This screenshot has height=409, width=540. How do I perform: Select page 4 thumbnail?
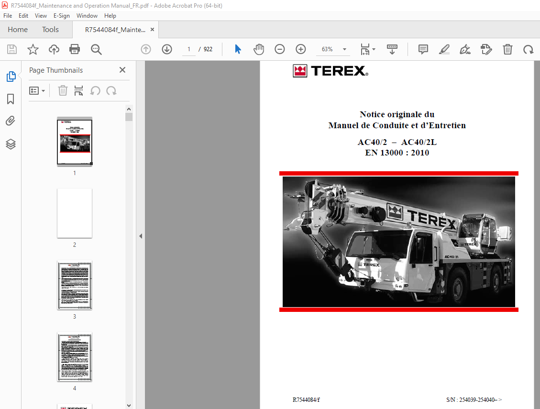75,357
